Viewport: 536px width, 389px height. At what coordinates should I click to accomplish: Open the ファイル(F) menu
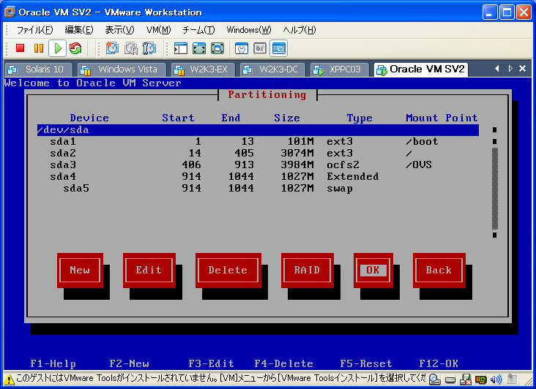click(35, 30)
